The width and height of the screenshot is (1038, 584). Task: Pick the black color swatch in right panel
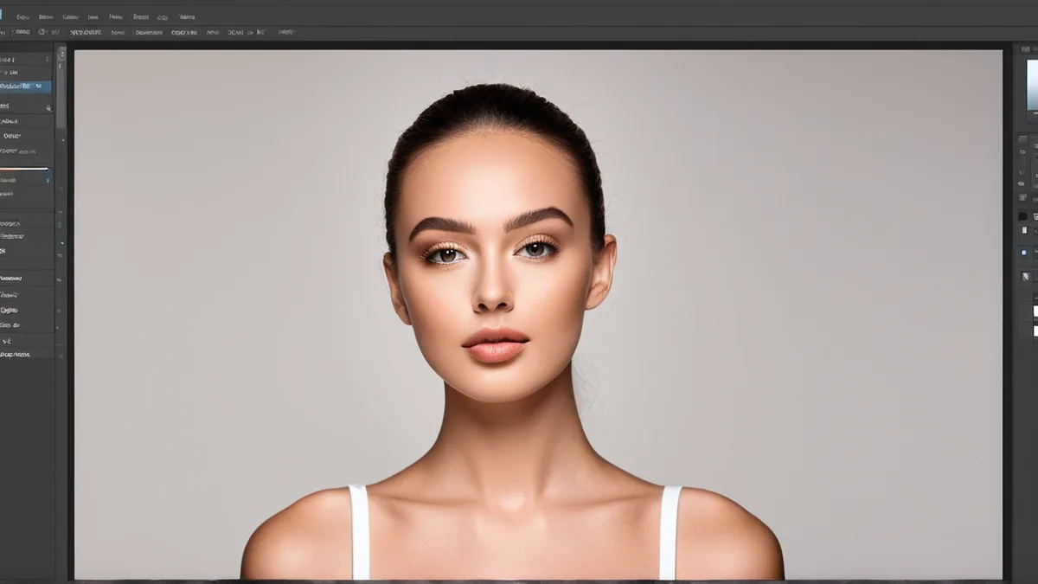[x=1022, y=216]
